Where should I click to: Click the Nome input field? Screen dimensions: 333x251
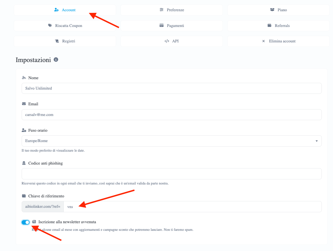[172, 88]
